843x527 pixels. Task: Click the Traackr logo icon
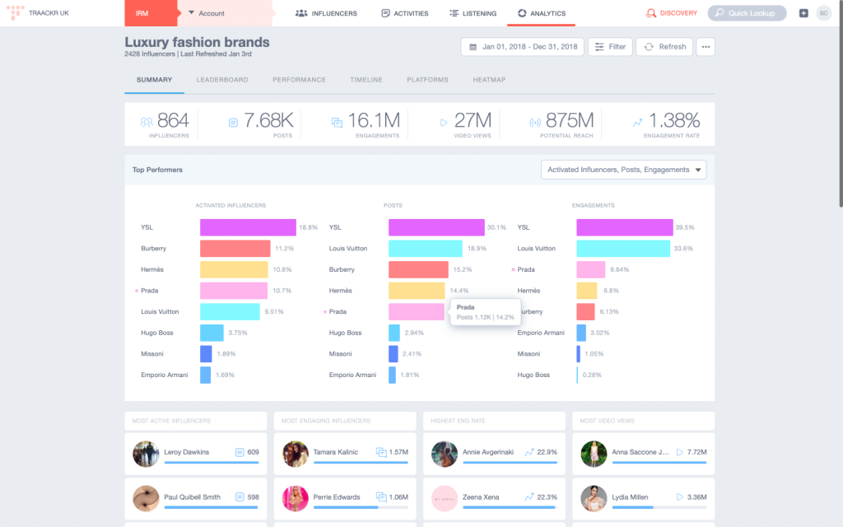tap(15, 12)
